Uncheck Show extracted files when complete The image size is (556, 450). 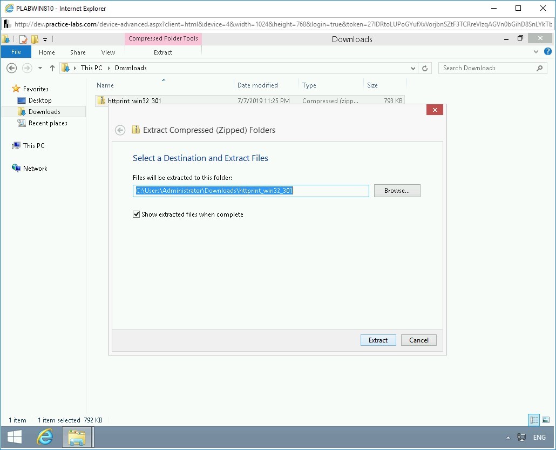pyautogui.click(x=136, y=214)
